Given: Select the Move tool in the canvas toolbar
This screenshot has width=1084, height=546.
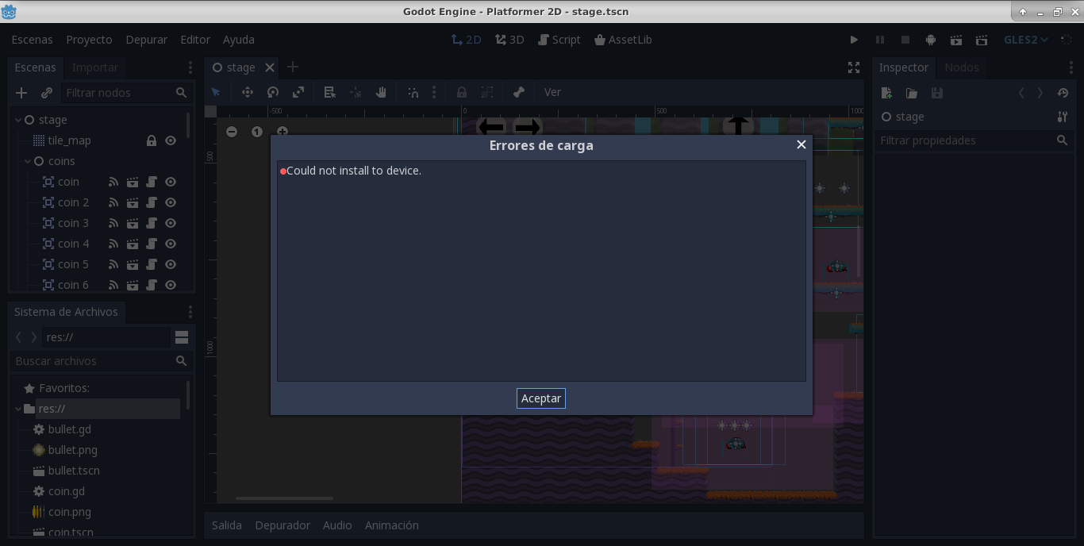Looking at the screenshot, I should (248, 92).
